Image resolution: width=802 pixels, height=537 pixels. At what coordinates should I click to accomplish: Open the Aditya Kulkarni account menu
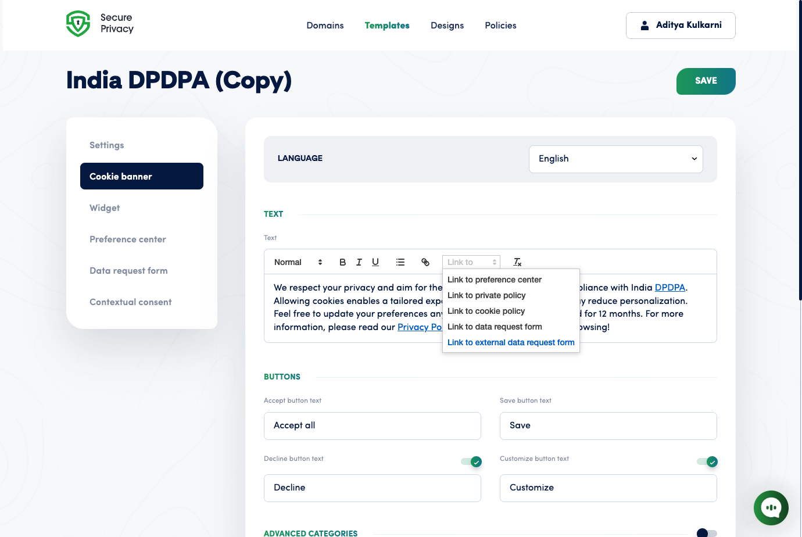[680, 26]
